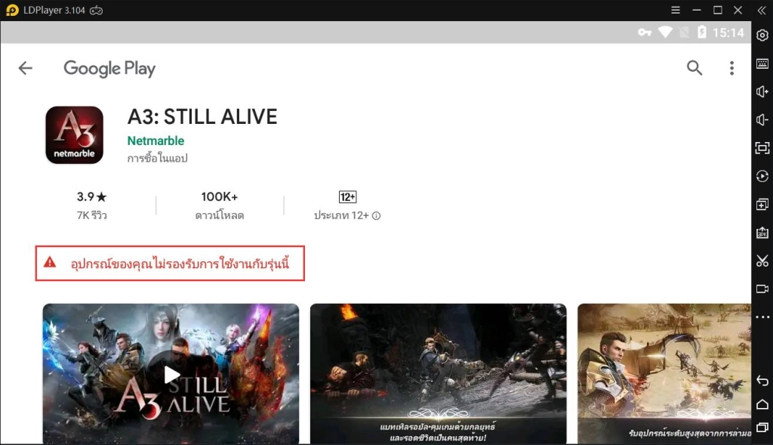Screen dimensions: 773x445
Task: Play the A3 Still Alive trailer video
Action: [171, 374]
